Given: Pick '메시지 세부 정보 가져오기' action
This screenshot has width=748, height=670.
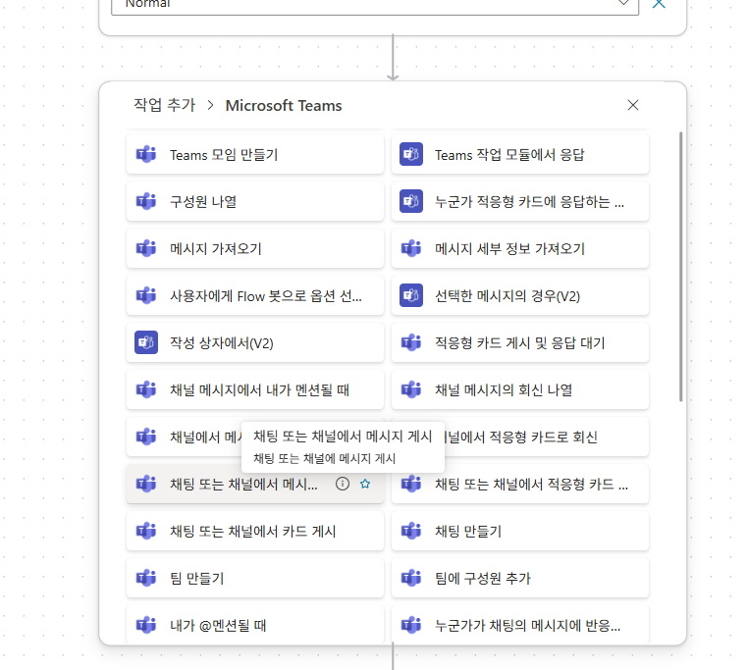Looking at the screenshot, I should pos(520,248).
